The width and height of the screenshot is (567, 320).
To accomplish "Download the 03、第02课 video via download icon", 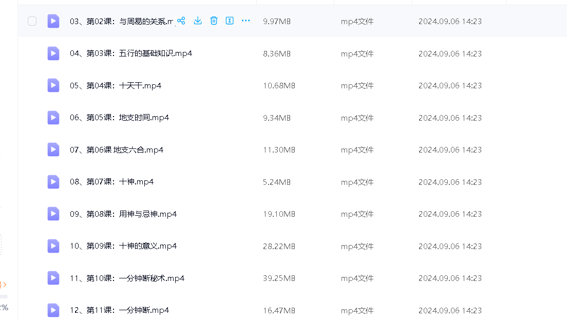I will coord(198,21).
